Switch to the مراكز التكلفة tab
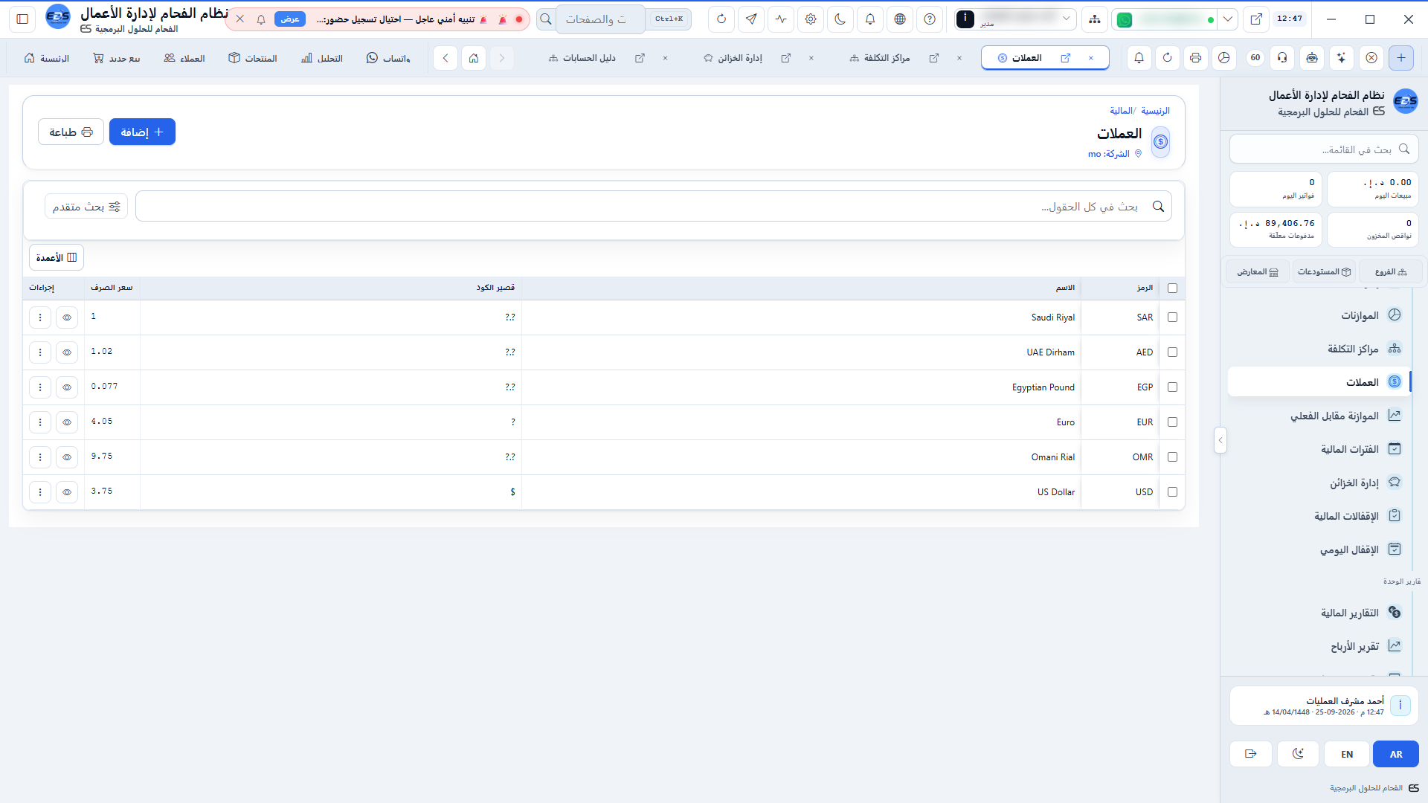 [880, 58]
